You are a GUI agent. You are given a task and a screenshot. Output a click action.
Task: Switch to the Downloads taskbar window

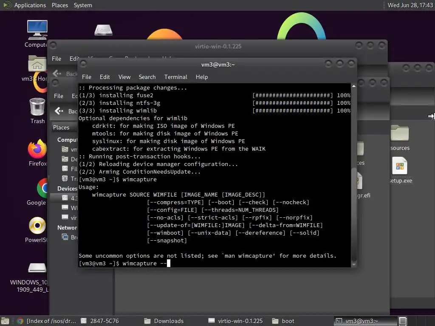(164, 321)
